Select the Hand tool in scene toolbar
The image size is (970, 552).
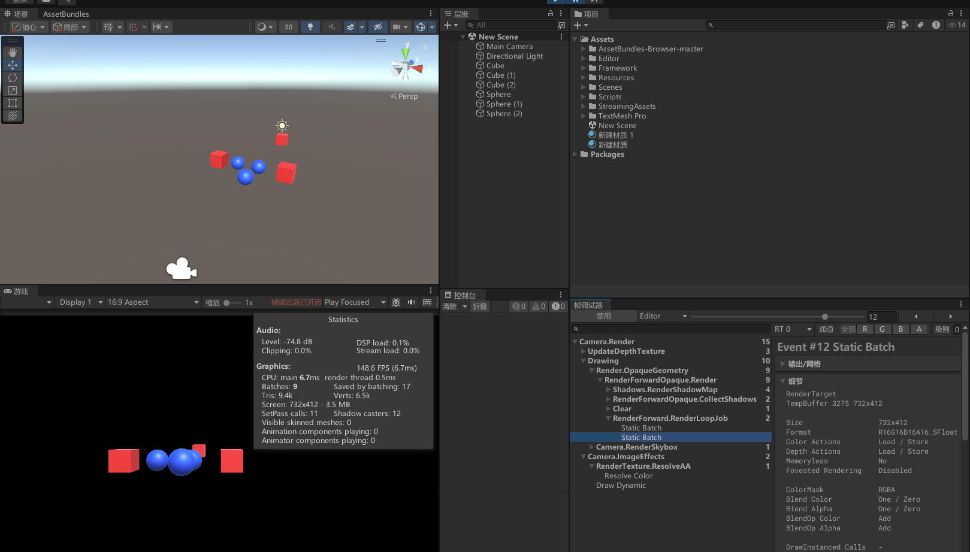(12, 53)
